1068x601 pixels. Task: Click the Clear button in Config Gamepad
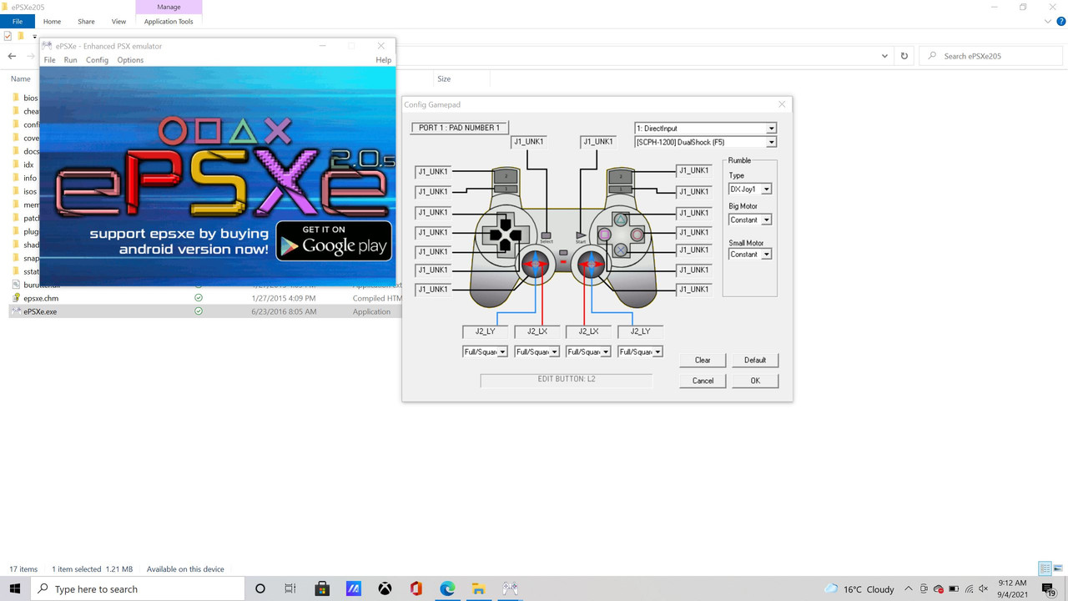[703, 360]
